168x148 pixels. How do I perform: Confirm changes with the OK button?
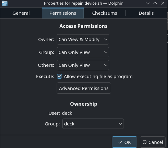pos(125,142)
